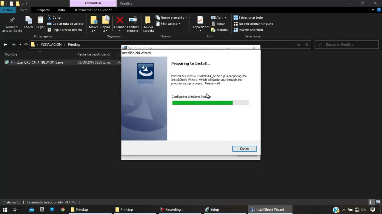Create a Nueva carpeta

click(148, 24)
